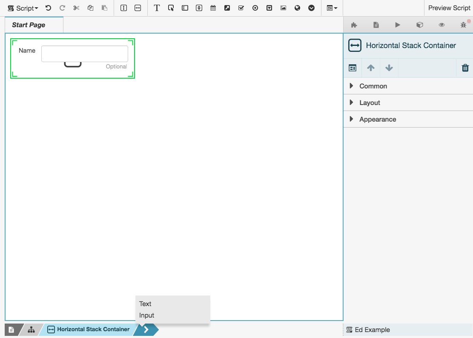Switch to the Start Page tab

point(29,25)
